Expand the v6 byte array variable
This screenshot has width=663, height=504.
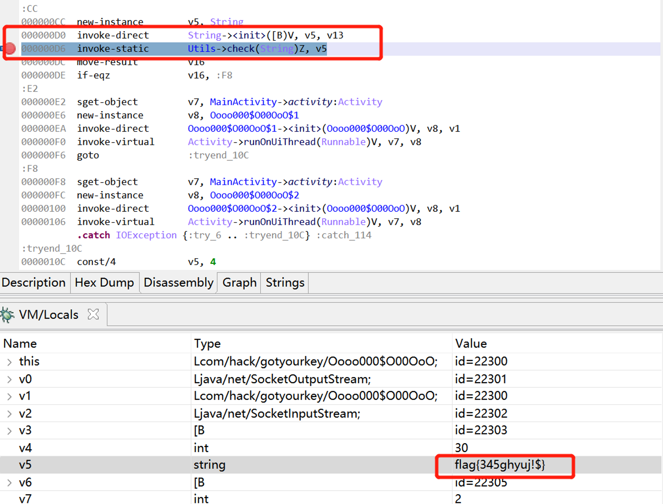9,483
